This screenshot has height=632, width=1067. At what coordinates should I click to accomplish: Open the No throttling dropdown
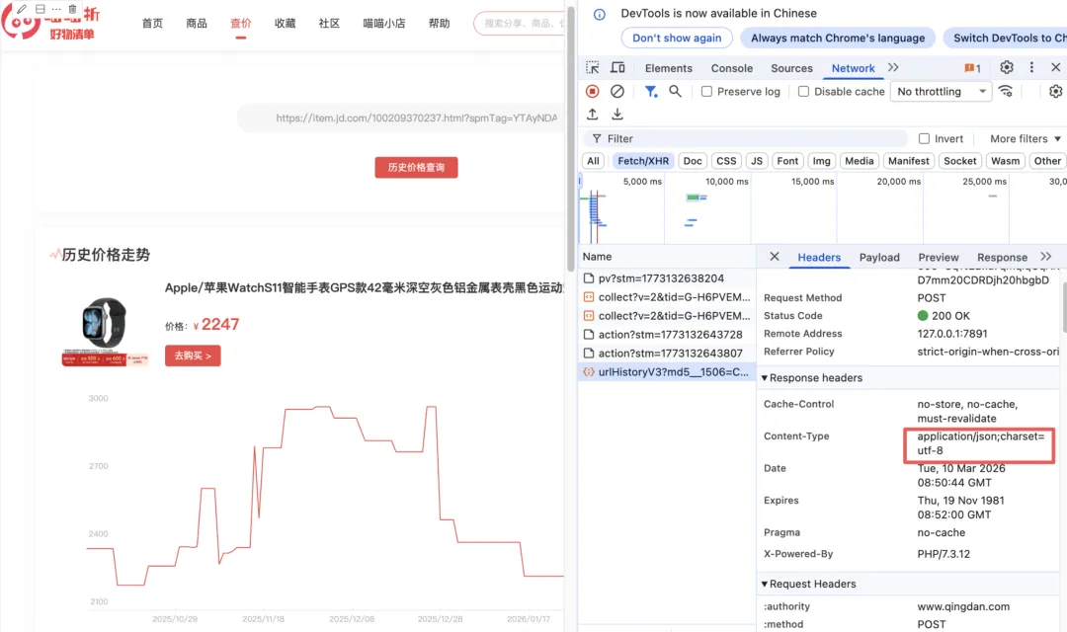click(942, 91)
